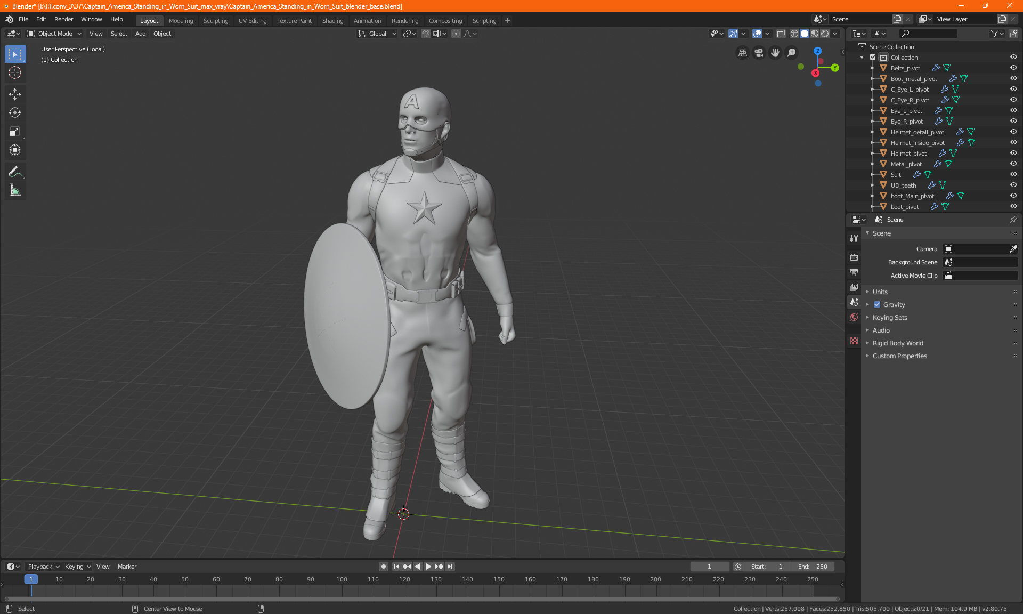
Task: Expand the Rigid Body World section
Action: [x=897, y=343]
